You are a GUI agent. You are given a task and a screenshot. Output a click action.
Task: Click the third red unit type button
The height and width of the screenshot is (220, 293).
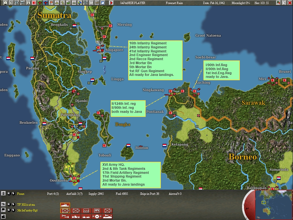click(86, 211)
